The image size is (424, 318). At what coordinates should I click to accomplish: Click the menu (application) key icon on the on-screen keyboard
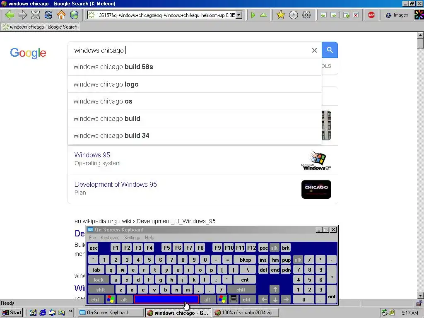[x=234, y=300]
